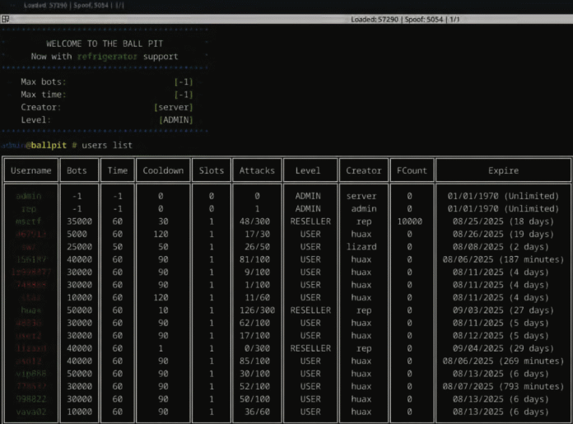This screenshot has width=573, height=424.
Task: Click the expire value '08/07/2025 (793 minutes)'
Action: (503, 386)
